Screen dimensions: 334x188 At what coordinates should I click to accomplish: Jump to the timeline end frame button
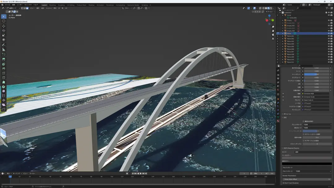(146, 173)
